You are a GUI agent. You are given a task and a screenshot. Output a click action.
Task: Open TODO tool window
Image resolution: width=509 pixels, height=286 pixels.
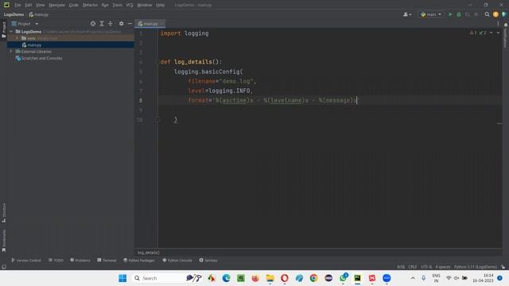[56, 260]
